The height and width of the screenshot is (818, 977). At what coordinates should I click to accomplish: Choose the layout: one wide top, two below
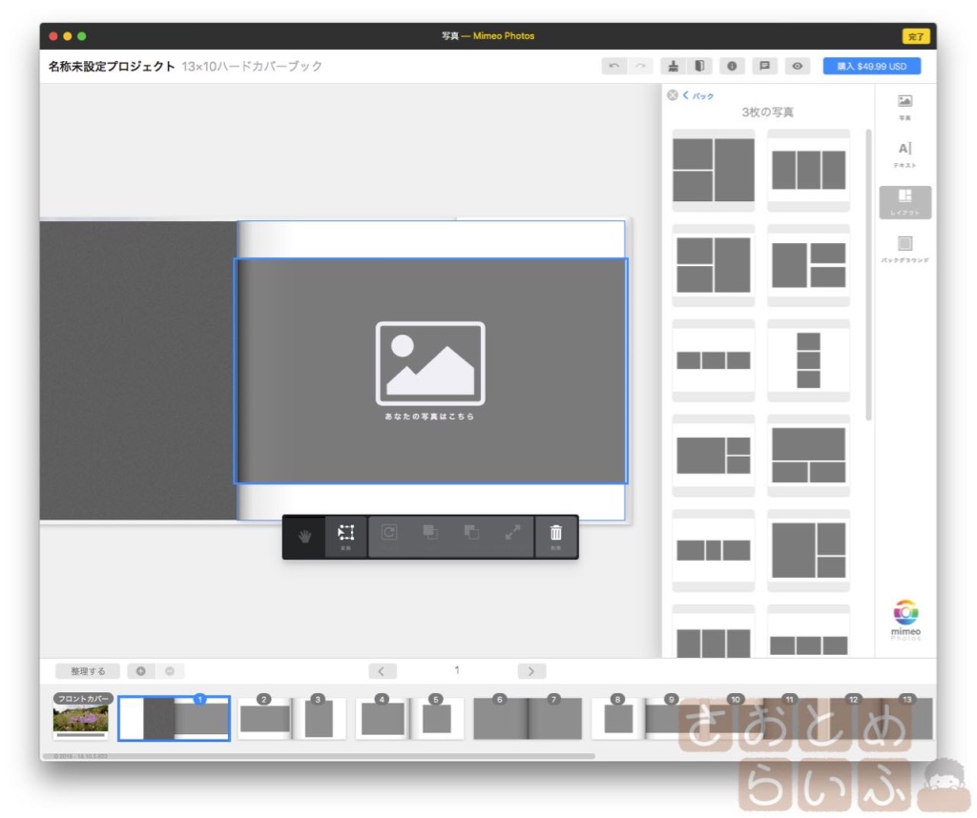click(808, 456)
